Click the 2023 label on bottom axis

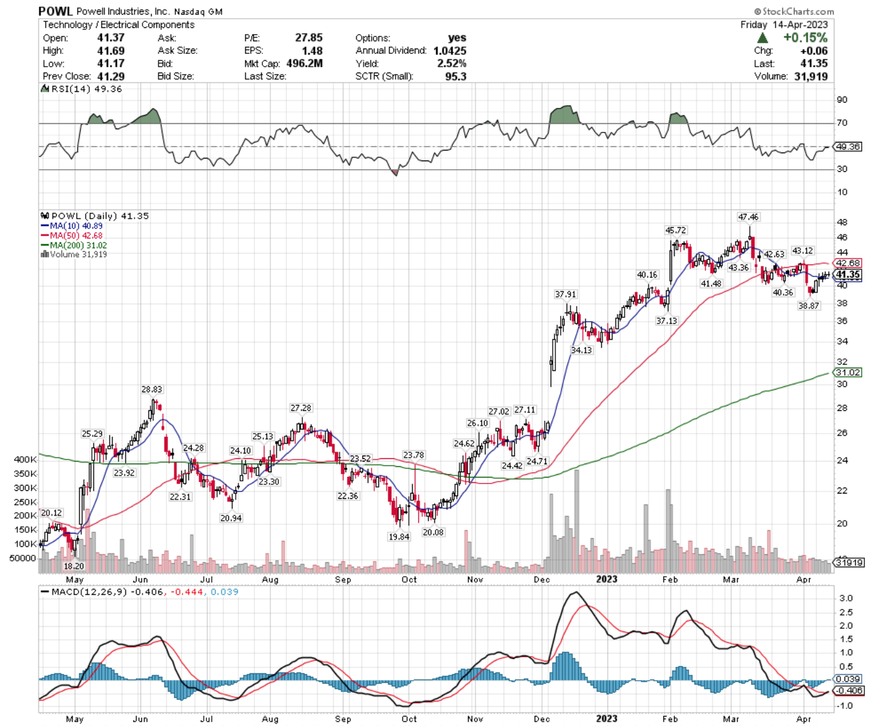606,719
